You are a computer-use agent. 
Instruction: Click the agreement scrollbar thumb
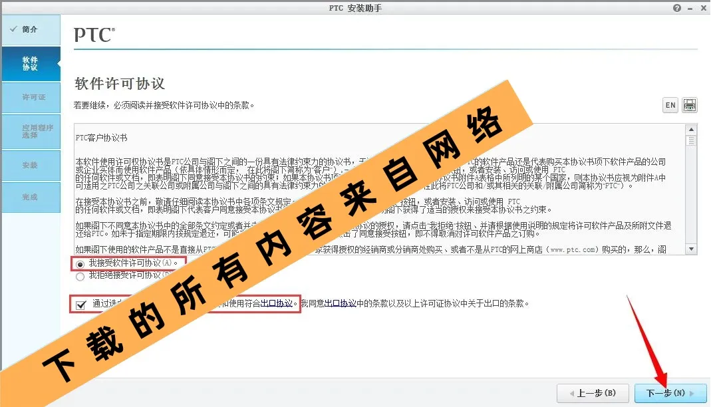point(691,140)
